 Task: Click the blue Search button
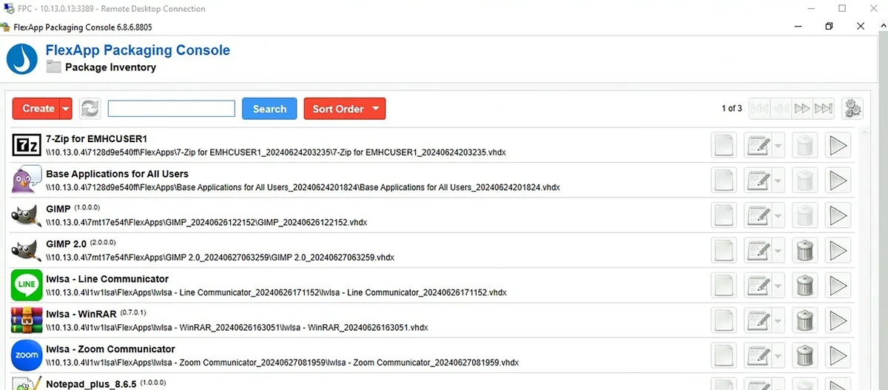point(269,109)
